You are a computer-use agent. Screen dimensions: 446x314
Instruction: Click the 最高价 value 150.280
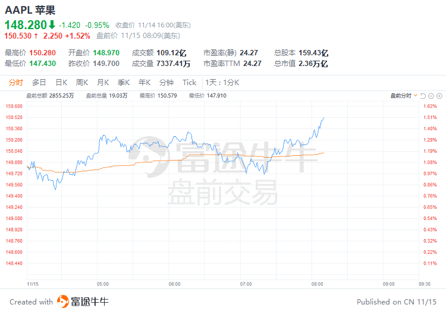[x=42, y=53]
